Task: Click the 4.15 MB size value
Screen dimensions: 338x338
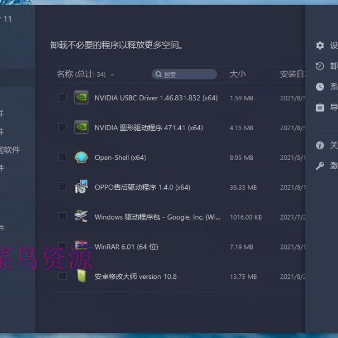Action: click(242, 128)
